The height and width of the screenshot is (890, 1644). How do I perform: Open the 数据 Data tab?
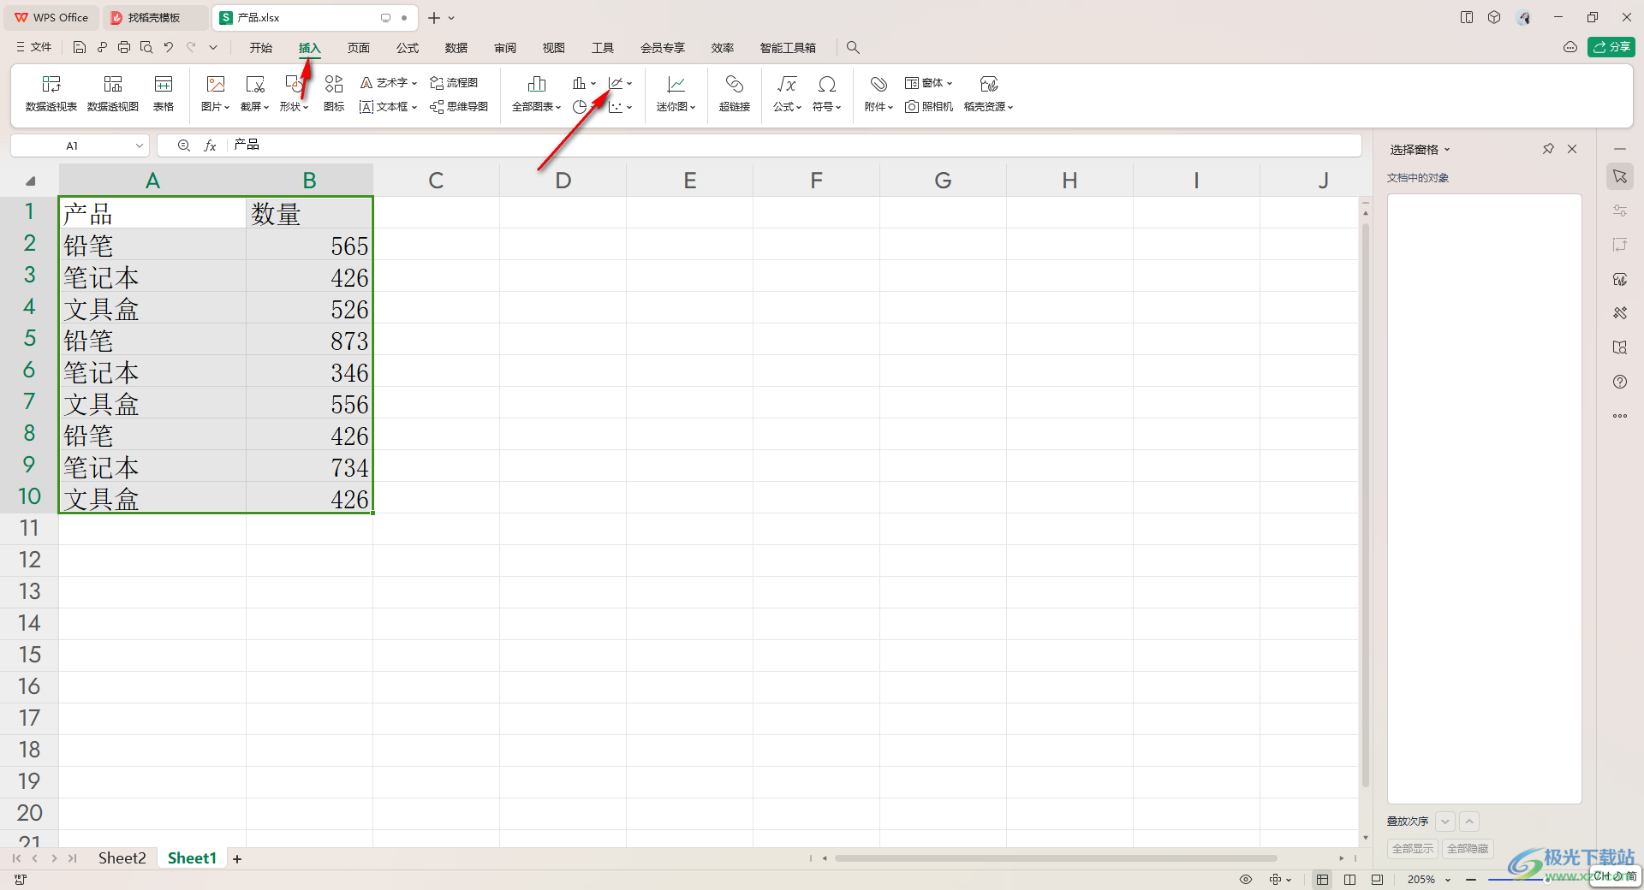click(456, 48)
